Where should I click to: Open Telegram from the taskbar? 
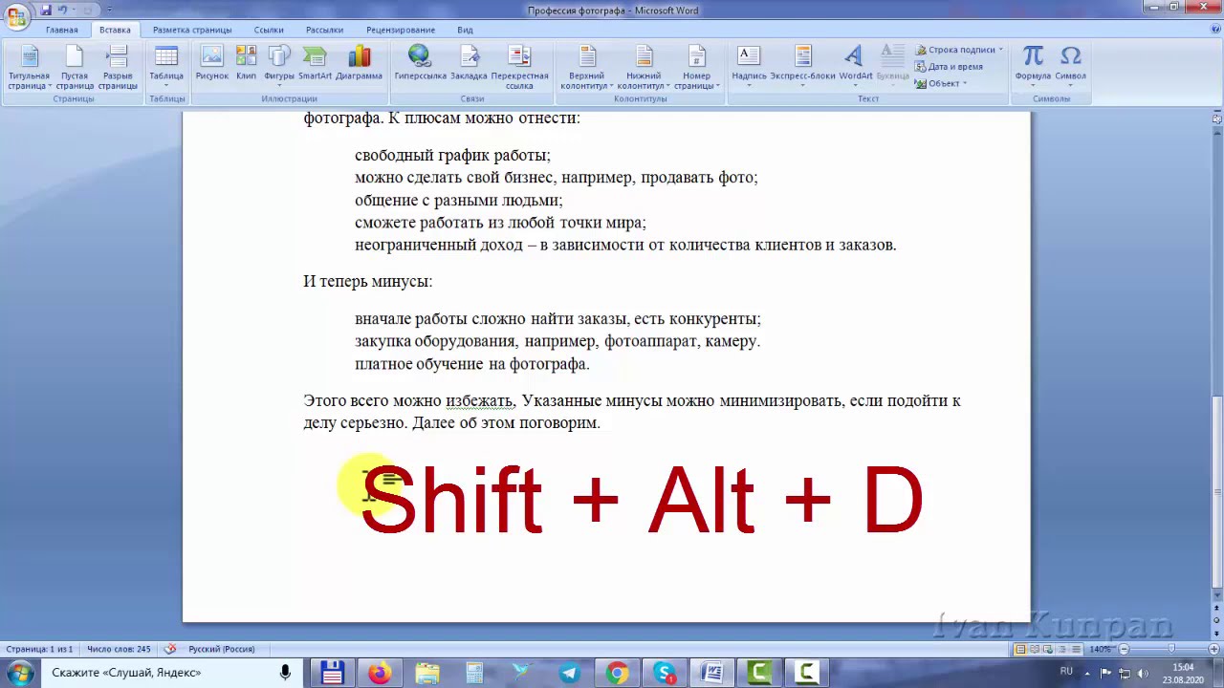[569, 674]
